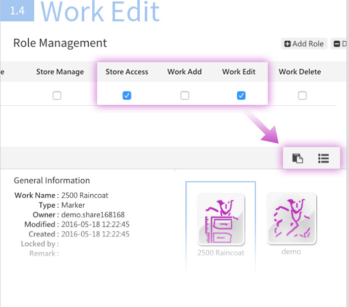Click the General Information heading
This screenshot has width=349, height=307.
52,180
